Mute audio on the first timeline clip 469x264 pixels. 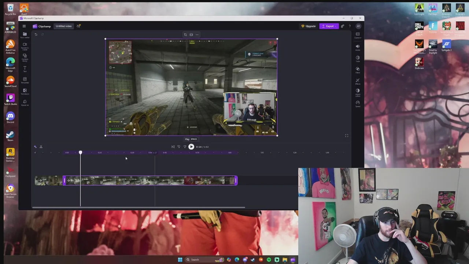[x=41, y=180]
